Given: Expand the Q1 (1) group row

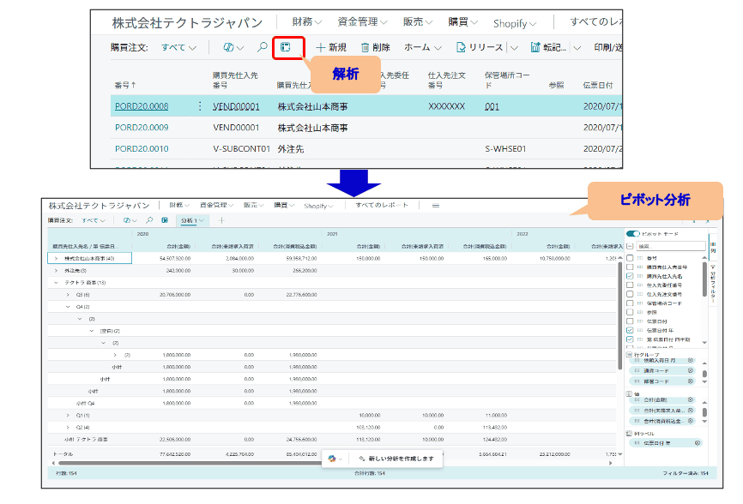Looking at the screenshot, I should 68,415.
